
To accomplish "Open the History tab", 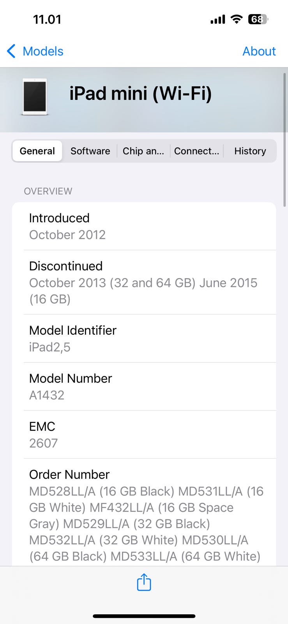I will pyautogui.click(x=250, y=151).
